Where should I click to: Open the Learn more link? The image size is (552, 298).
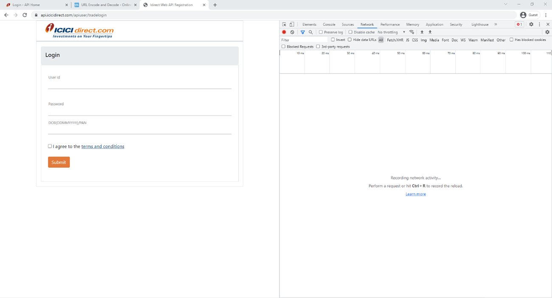click(415, 194)
